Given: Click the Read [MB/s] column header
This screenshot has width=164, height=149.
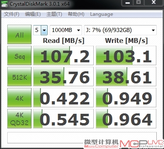Looking at the screenshot, I should pyautogui.click(x=63, y=40).
